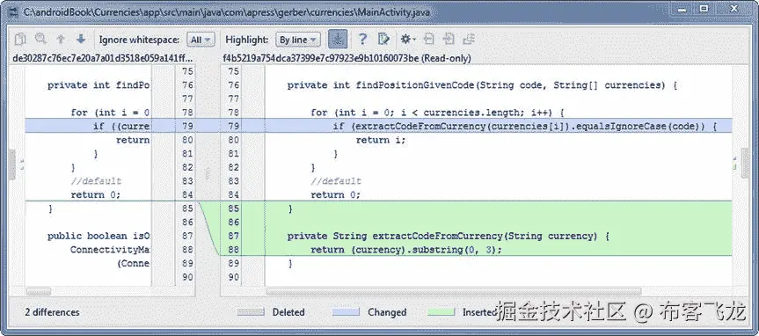Open the Highlight 'By line' dropdown
759x336 pixels.
(x=297, y=40)
